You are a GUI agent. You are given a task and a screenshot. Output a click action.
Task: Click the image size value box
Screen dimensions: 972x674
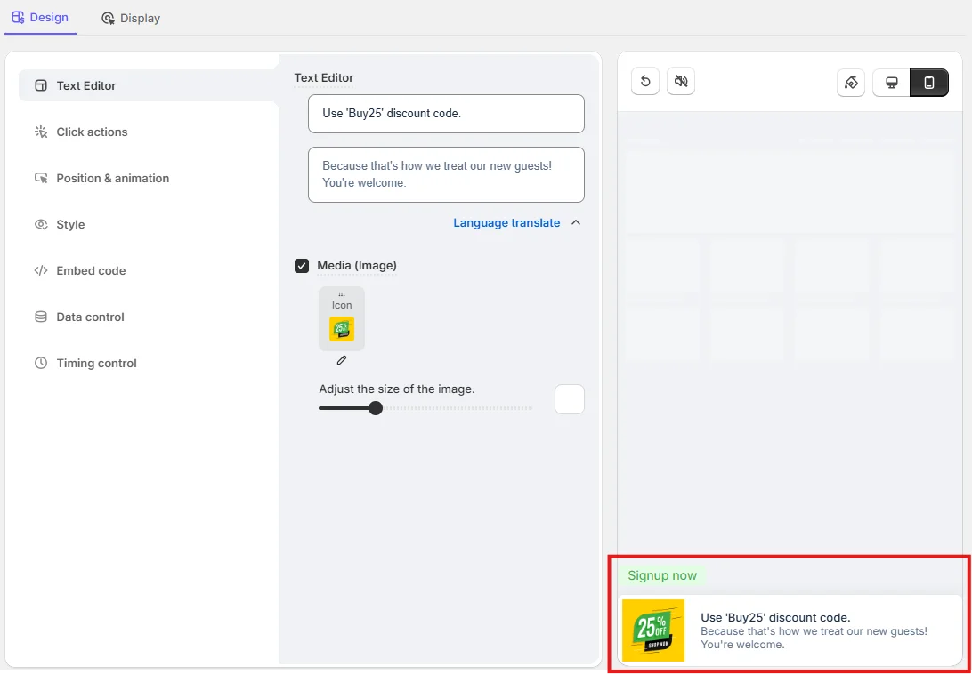coord(570,399)
